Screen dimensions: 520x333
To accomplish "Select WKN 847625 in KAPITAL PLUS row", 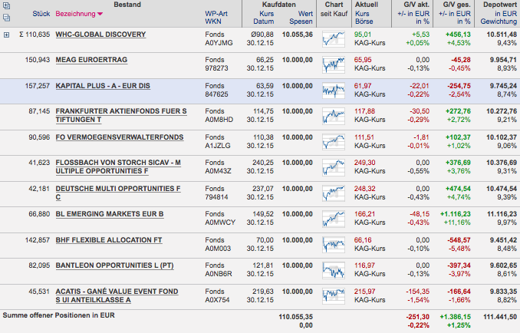I will tap(216, 94).
